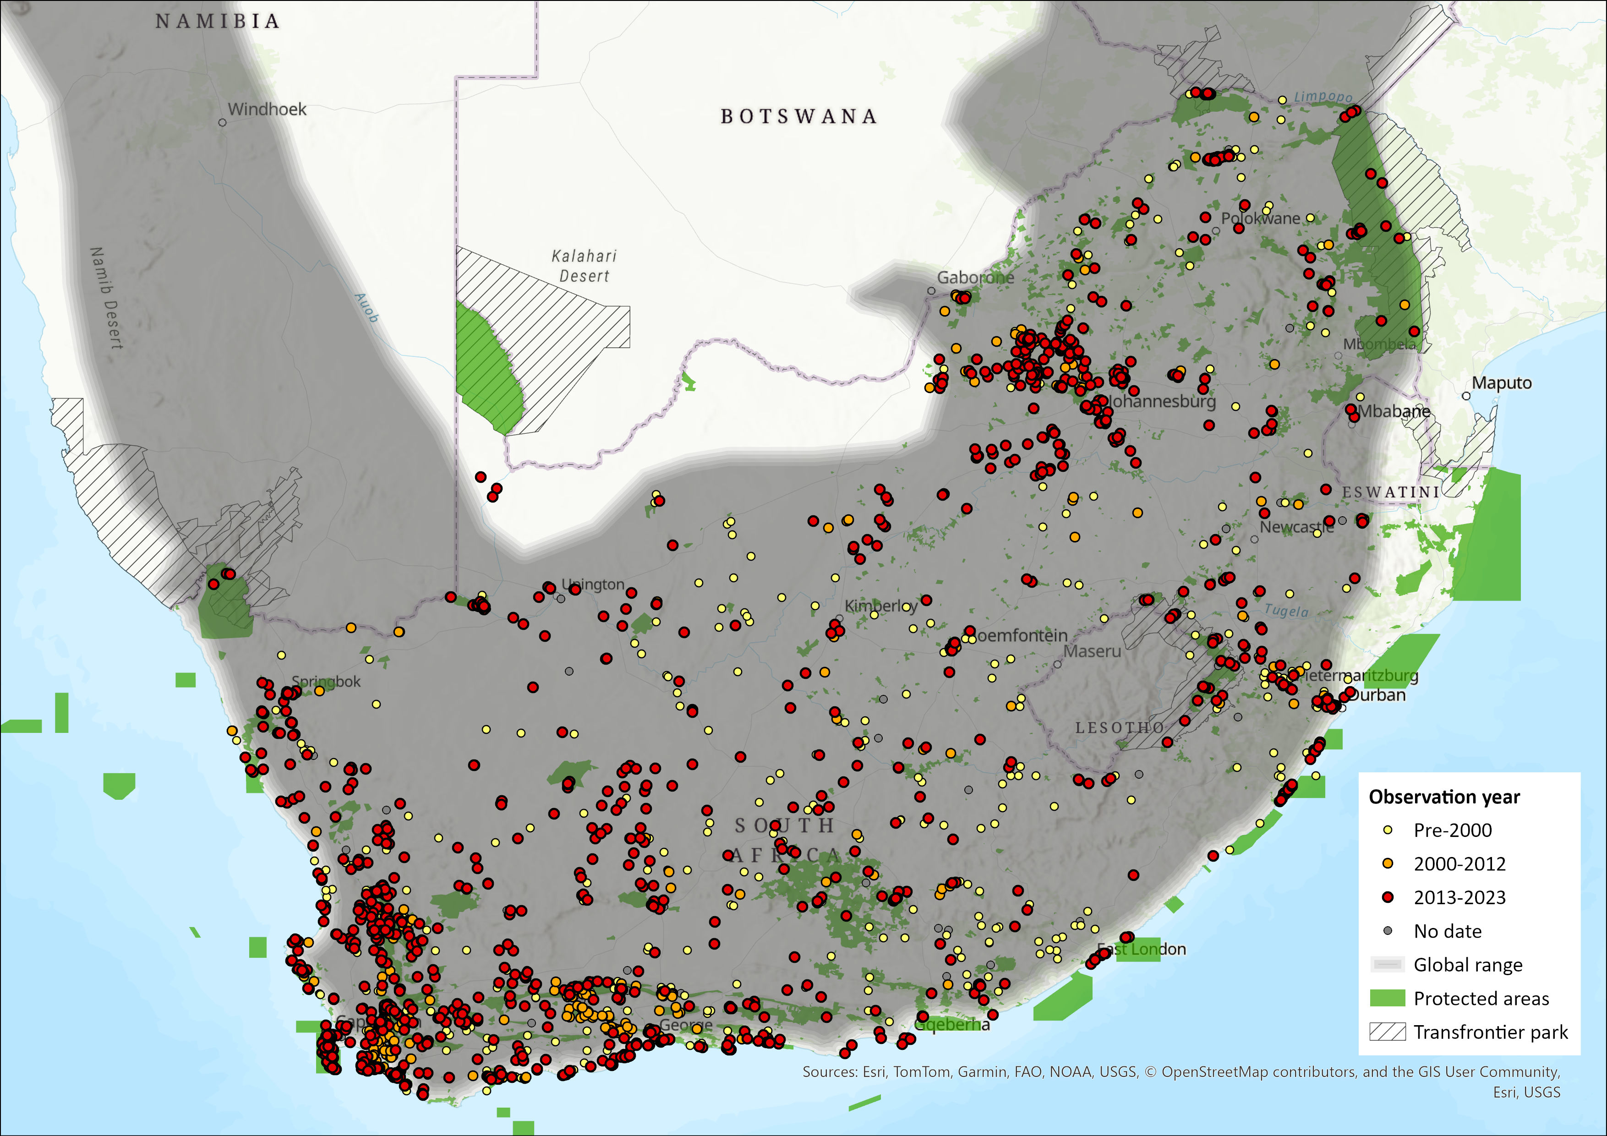Click the Protected areas green swatch

(x=1387, y=998)
